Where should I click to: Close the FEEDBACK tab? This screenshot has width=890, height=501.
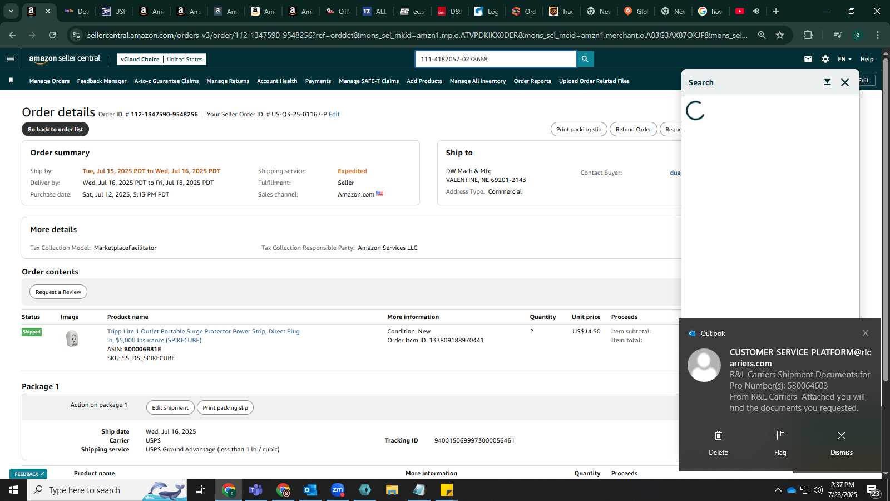tap(42, 474)
